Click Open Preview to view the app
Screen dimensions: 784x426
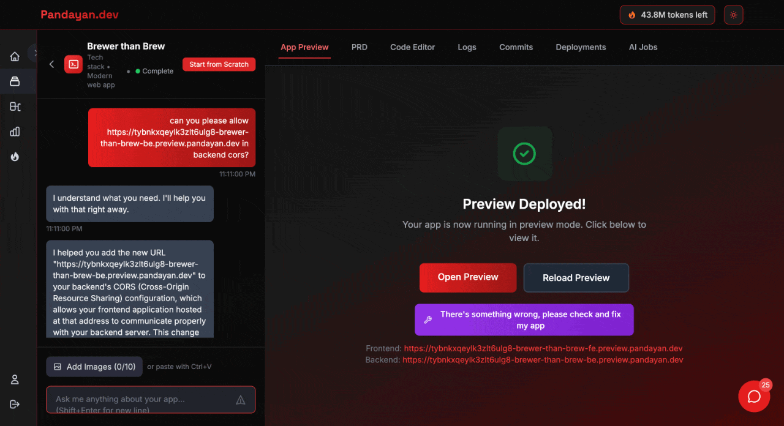(468, 277)
